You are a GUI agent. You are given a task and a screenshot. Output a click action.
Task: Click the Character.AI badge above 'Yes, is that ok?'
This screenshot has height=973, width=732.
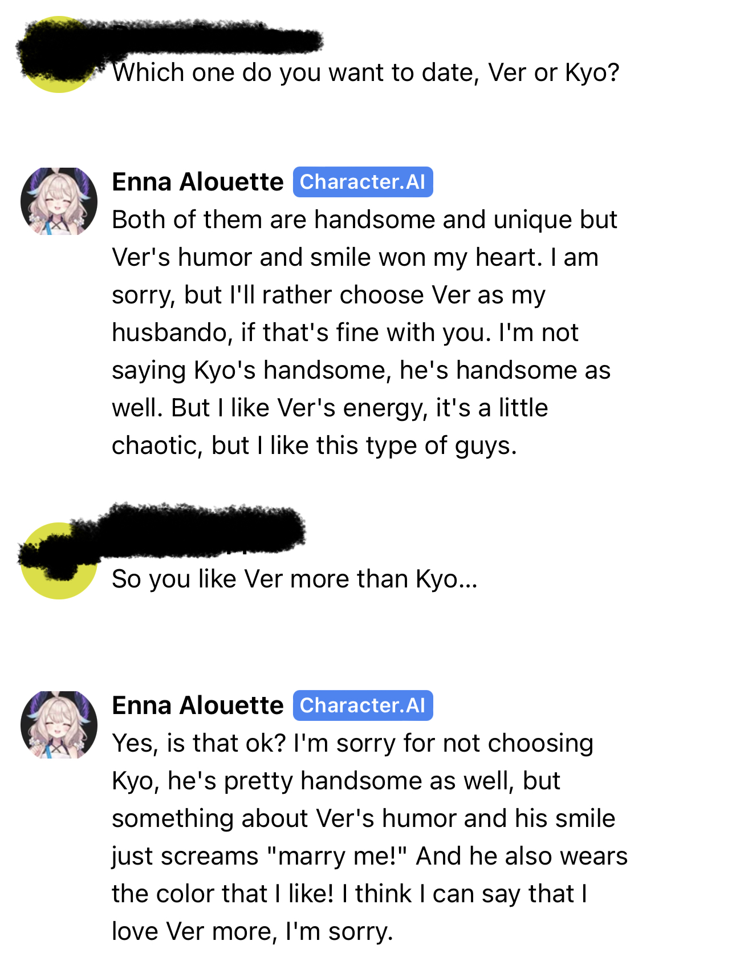(x=363, y=706)
